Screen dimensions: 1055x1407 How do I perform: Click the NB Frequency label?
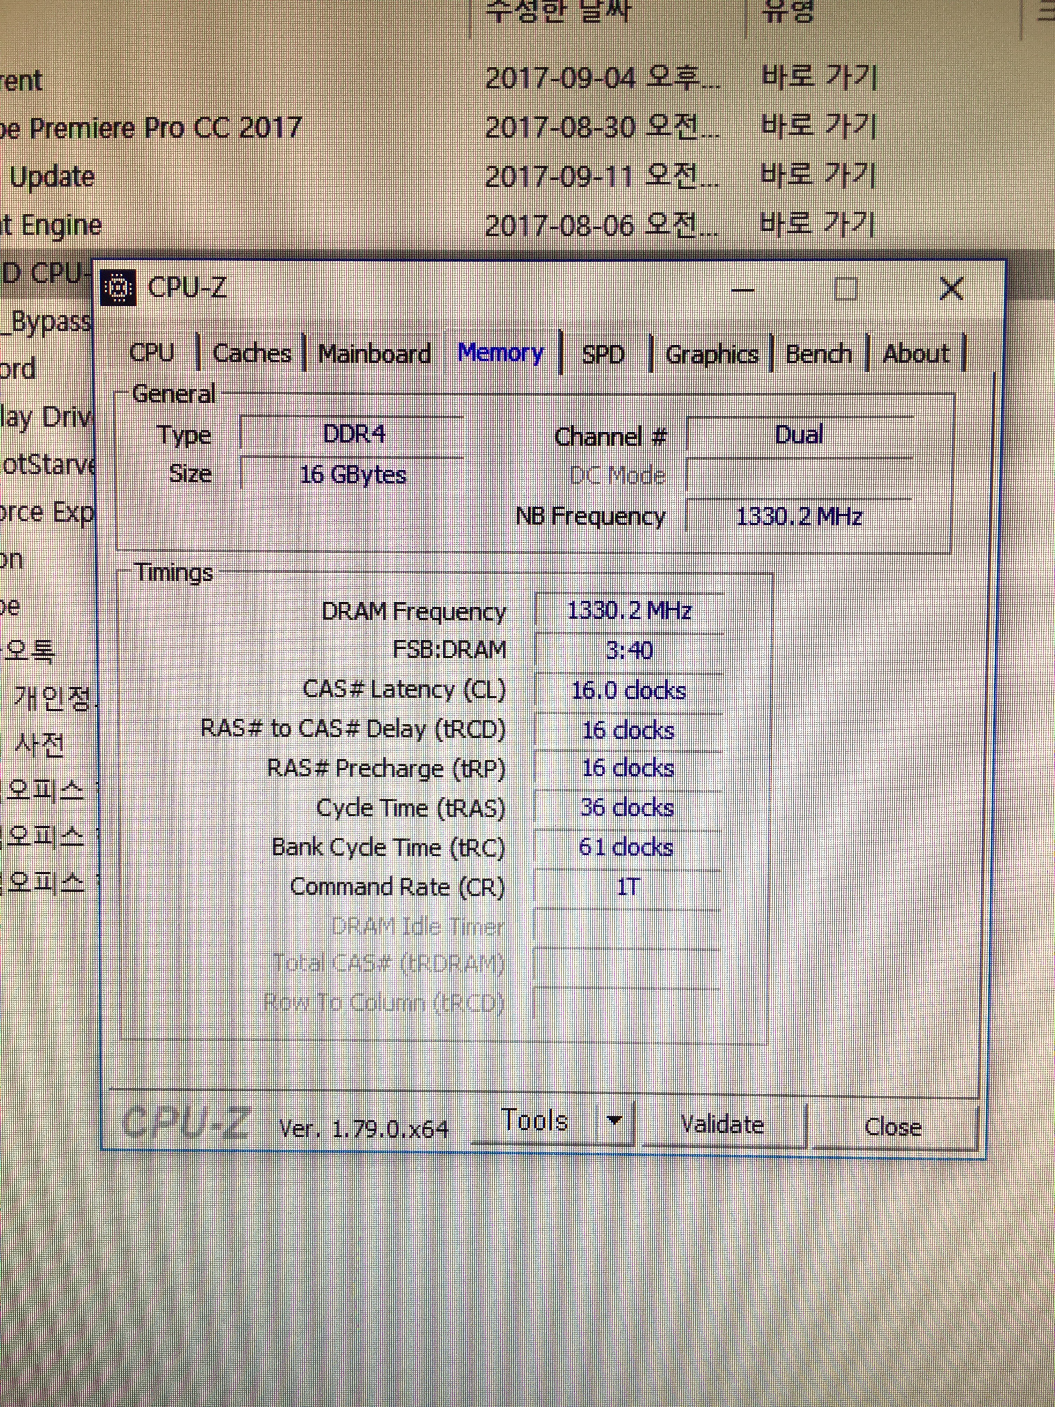coord(590,516)
